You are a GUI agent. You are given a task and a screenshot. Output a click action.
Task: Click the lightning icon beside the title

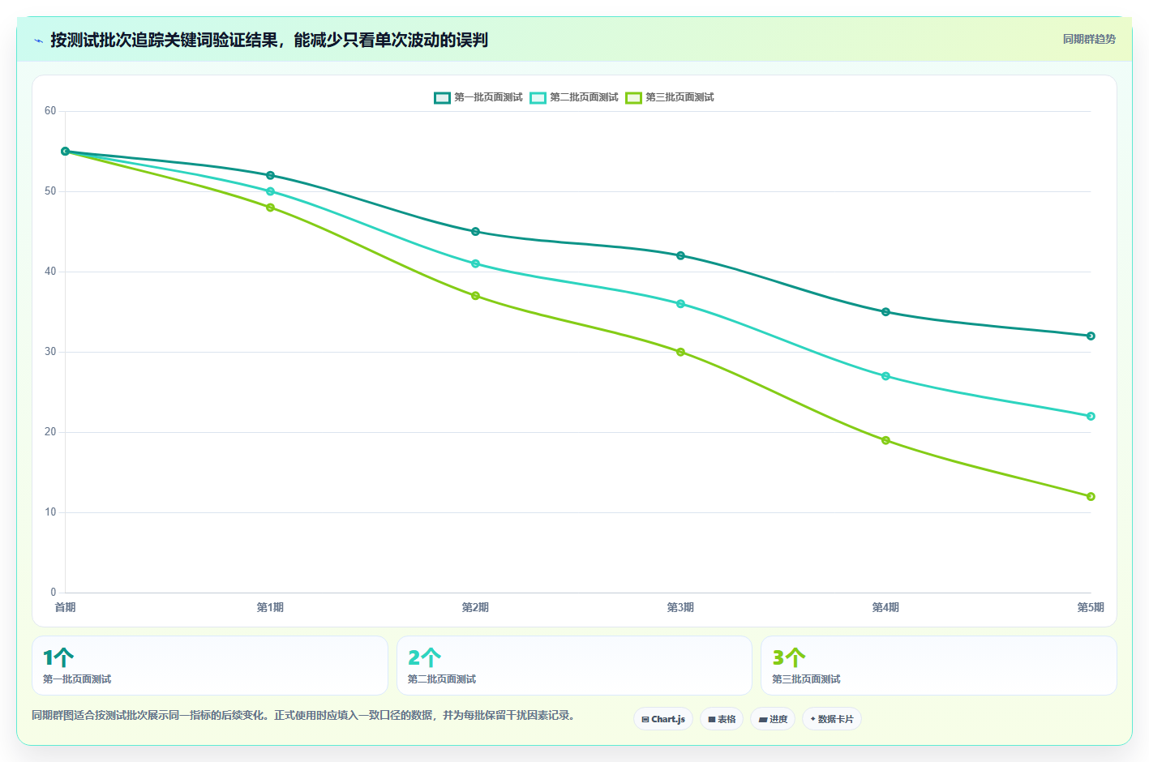click(x=38, y=41)
